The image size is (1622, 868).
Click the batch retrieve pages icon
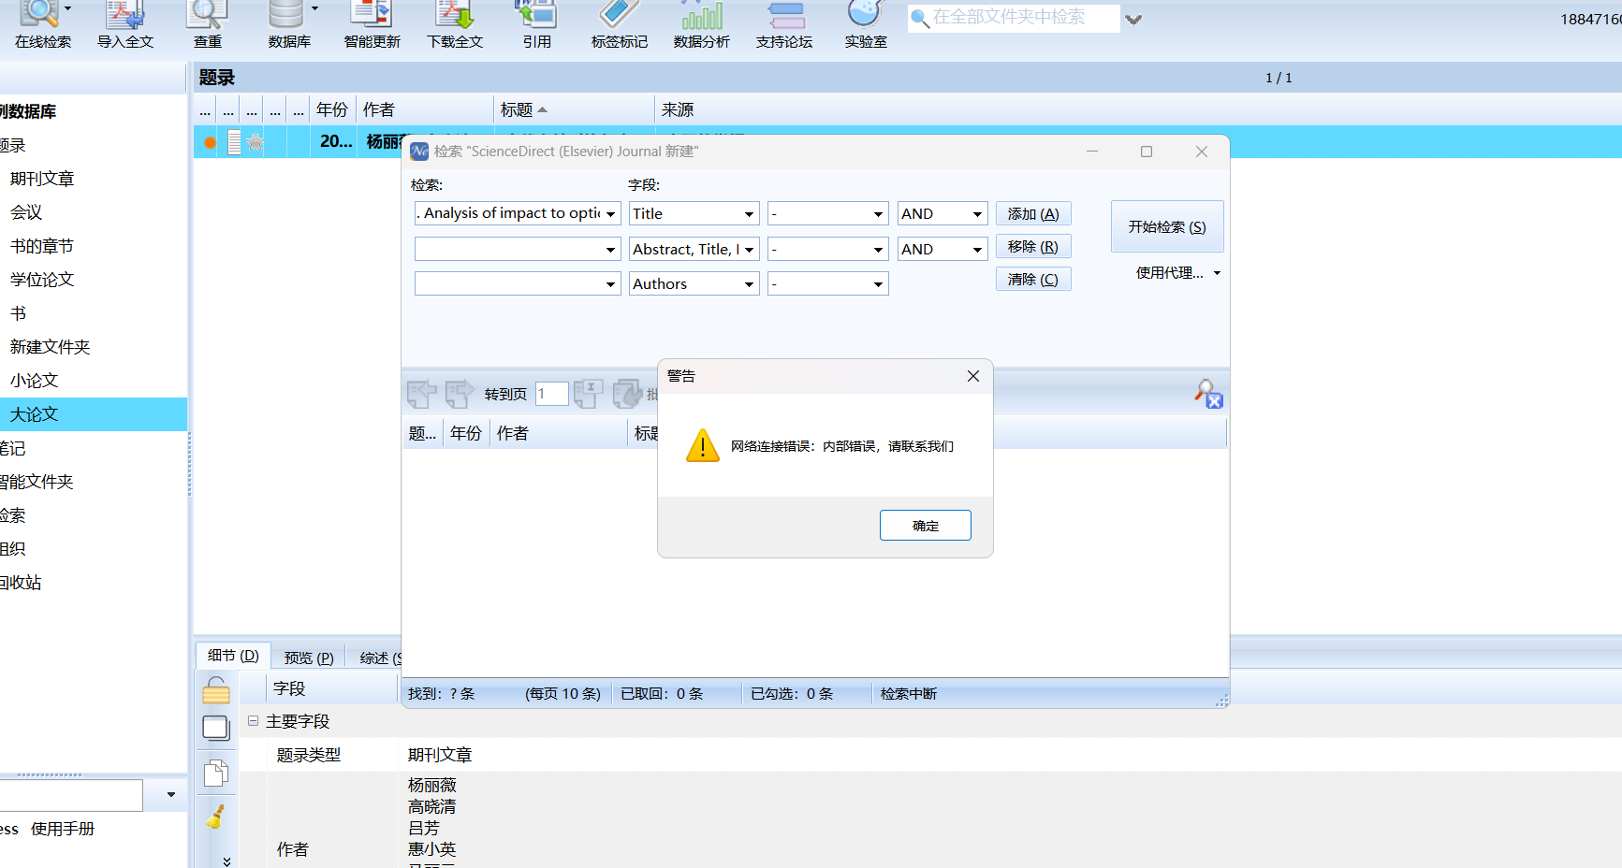coord(627,394)
